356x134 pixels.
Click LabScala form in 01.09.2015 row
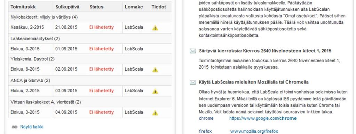[x=134, y=49]
